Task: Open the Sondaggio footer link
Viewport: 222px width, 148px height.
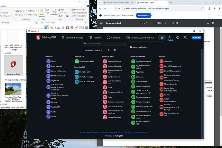Action: coord(96,132)
